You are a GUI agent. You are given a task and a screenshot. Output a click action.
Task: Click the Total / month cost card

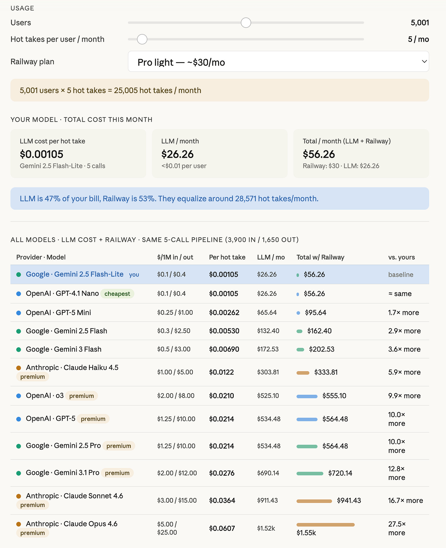(x=361, y=153)
